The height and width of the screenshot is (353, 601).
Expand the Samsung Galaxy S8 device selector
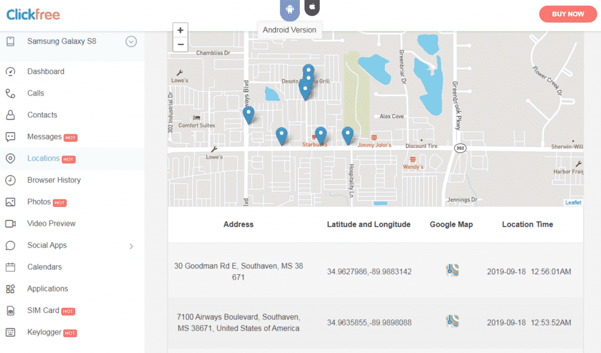click(x=130, y=42)
